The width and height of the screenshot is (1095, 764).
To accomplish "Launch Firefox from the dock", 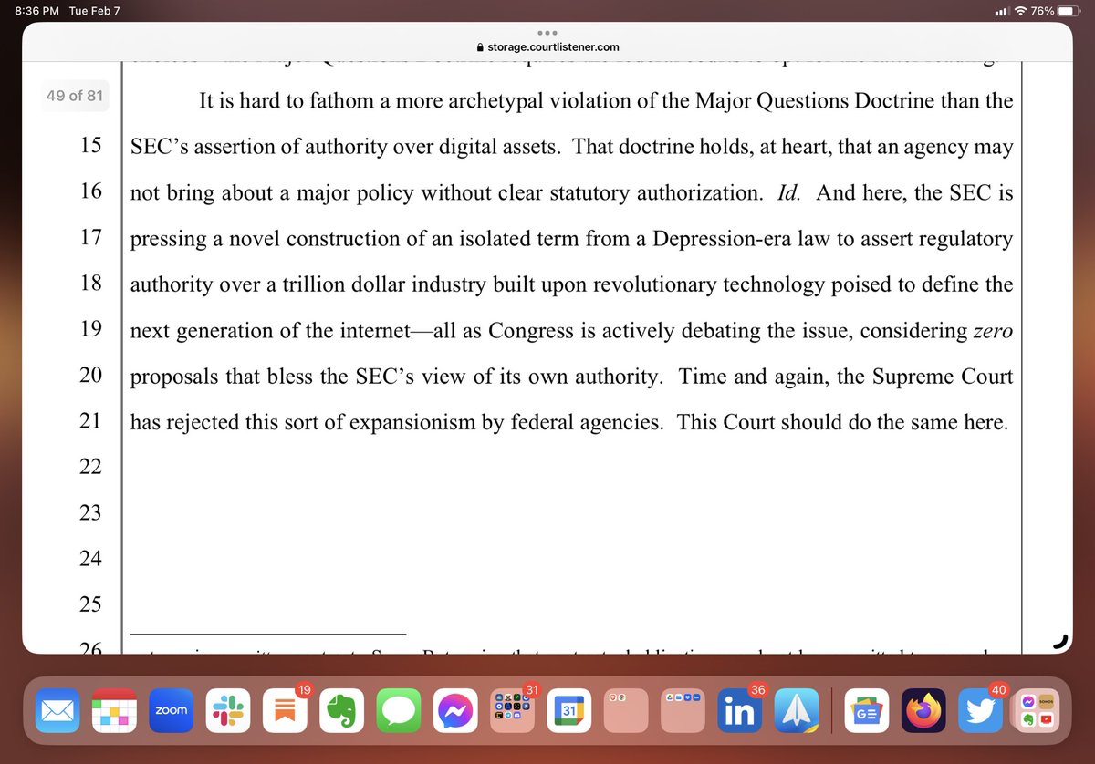I will tap(923, 710).
